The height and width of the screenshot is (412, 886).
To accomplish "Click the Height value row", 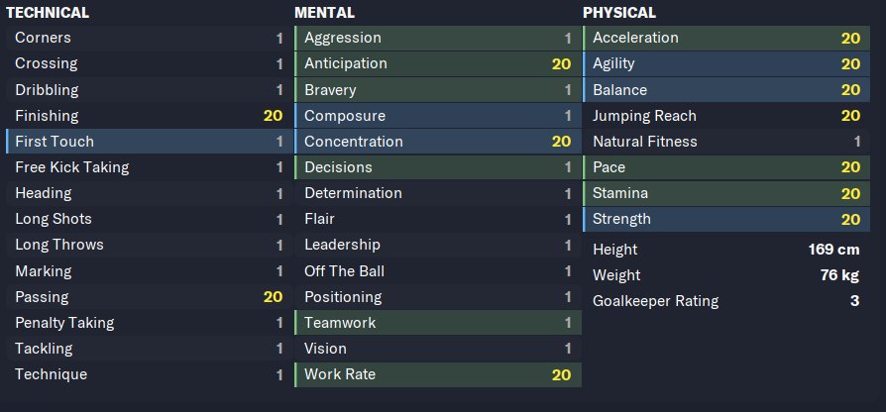I will [x=726, y=250].
